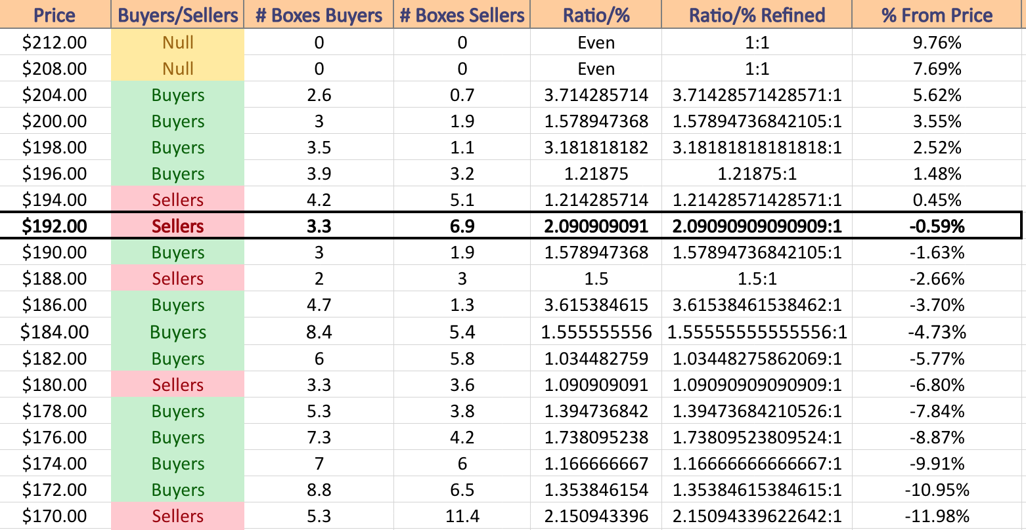Click the -10.95% from price cell
Image resolution: width=1026 pixels, height=530 pixels.
pyautogui.click(x=937, y=490)
